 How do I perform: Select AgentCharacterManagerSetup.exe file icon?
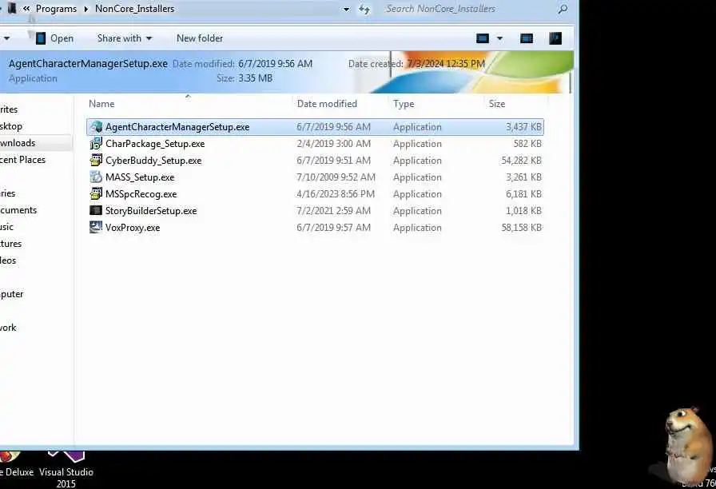(x=96, y=127)
